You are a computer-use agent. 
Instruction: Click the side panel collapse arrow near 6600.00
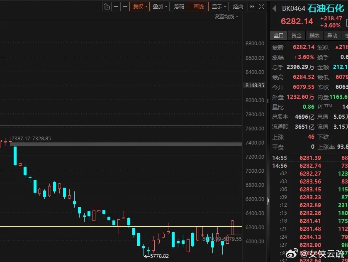[268, 201]
